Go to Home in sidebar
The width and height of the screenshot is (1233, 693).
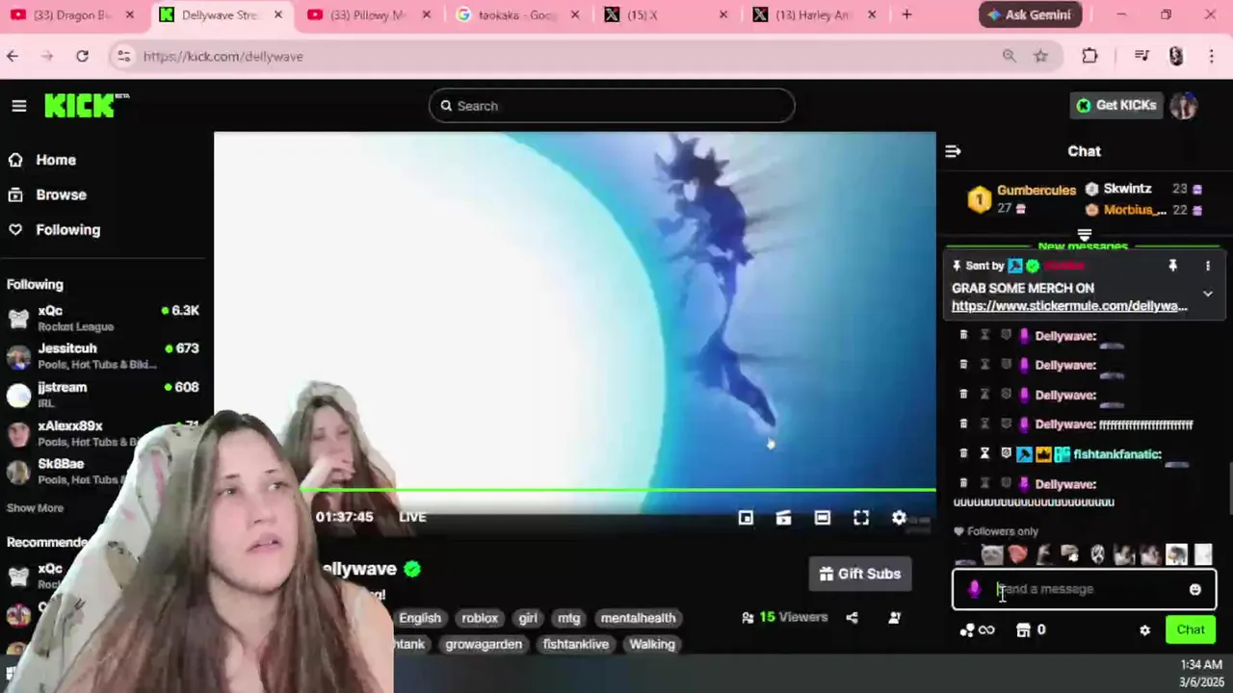point(56,160)
